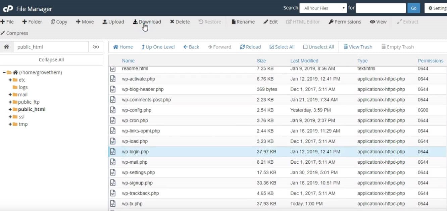
Task: Unselect All files in the listing
Action: [318, 47]
